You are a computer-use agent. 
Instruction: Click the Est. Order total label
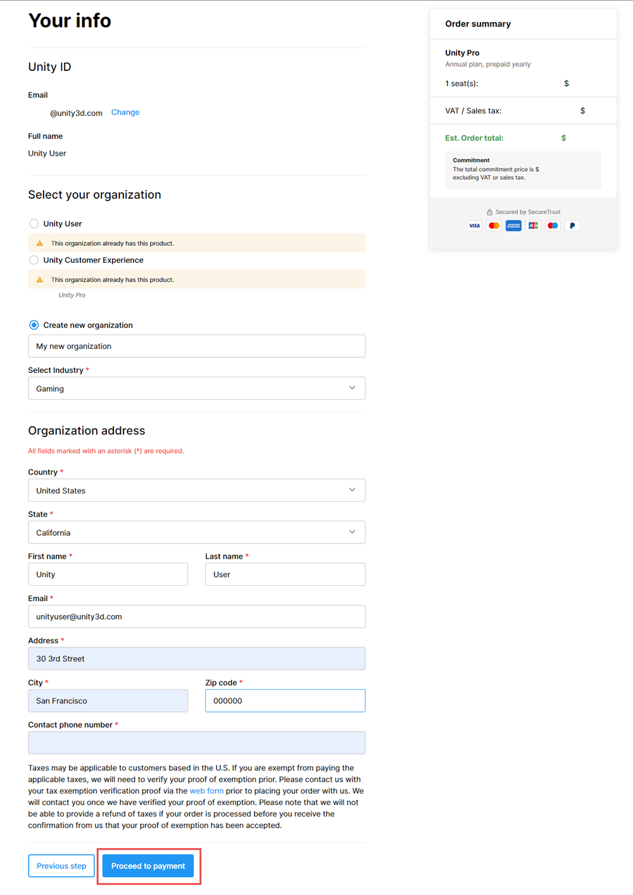point(474,138)
